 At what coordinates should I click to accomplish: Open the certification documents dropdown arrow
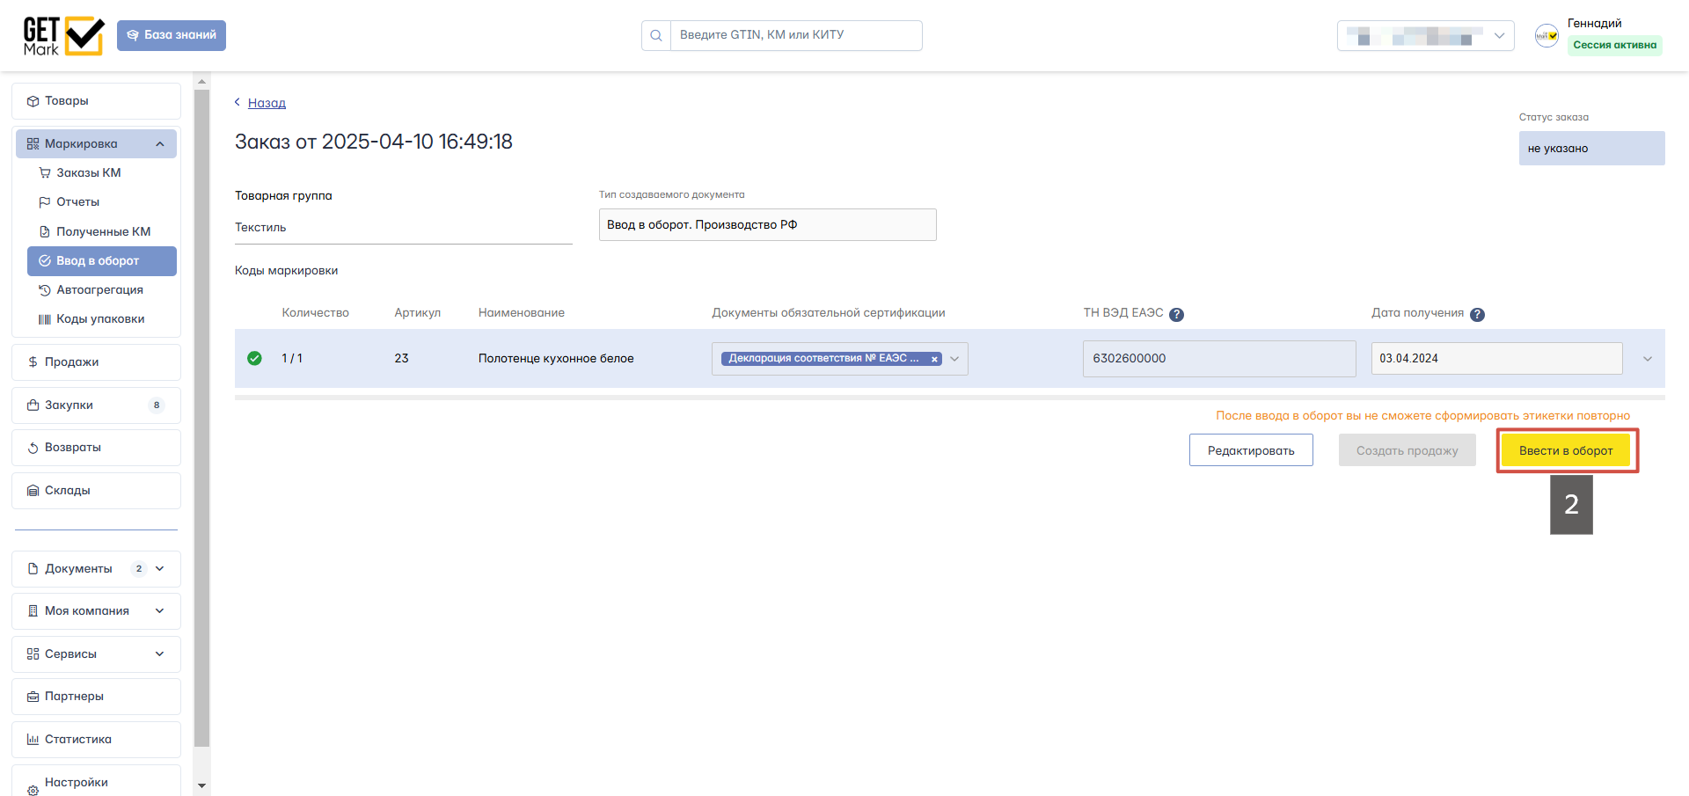point(954,359)
